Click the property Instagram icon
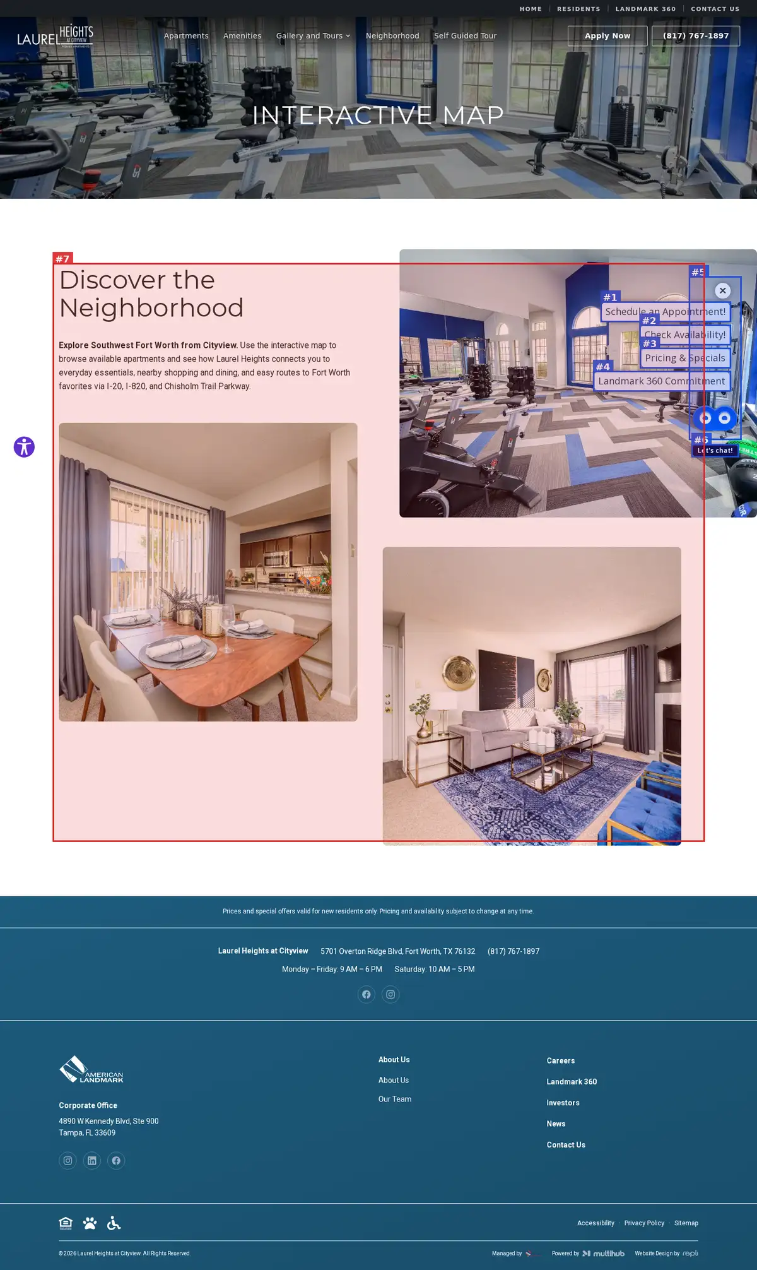The height and width of the screenshot is (1270, 757). click(390, 994)
